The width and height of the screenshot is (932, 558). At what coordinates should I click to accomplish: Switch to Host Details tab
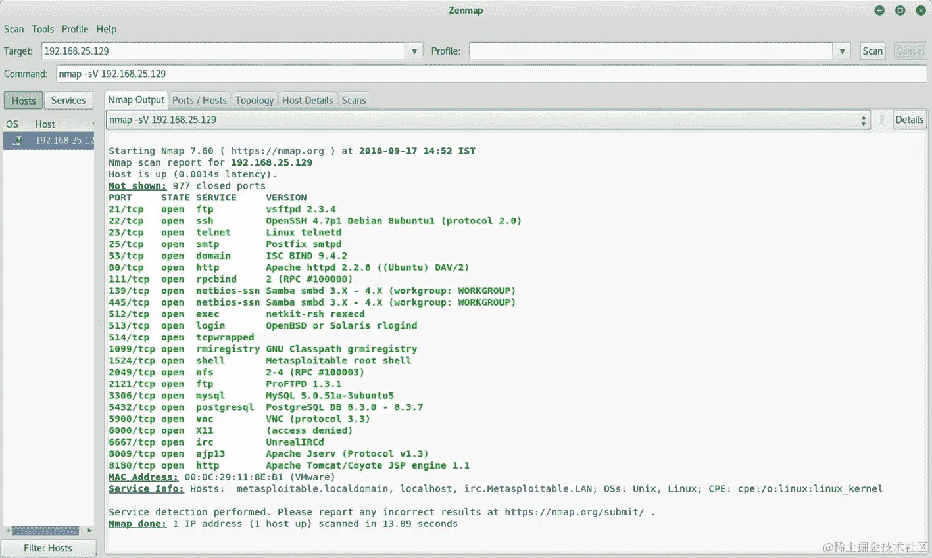pyautogui.click(x=307, y=101)
